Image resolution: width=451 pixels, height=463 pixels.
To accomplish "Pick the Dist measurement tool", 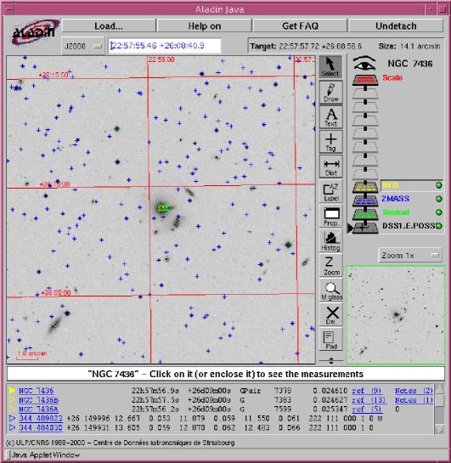I will coord(331,167).
